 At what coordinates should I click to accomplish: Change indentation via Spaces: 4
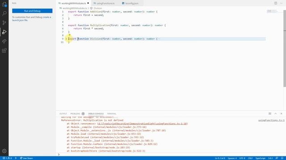[232, 158]
